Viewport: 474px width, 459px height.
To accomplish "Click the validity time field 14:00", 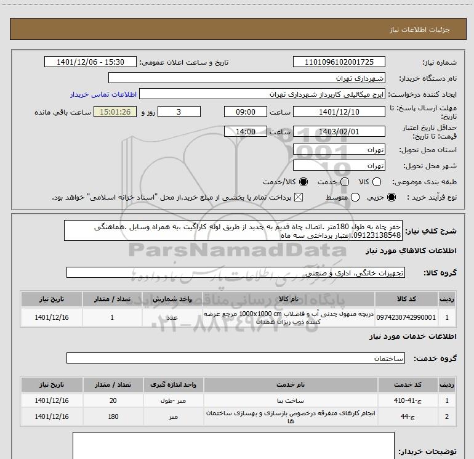I will 246,131.
